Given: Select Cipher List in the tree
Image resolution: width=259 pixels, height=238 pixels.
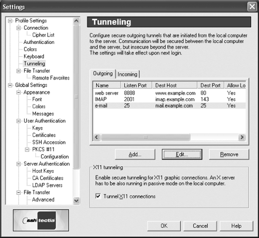Looking at the screenshot, I should pos(43,35).
